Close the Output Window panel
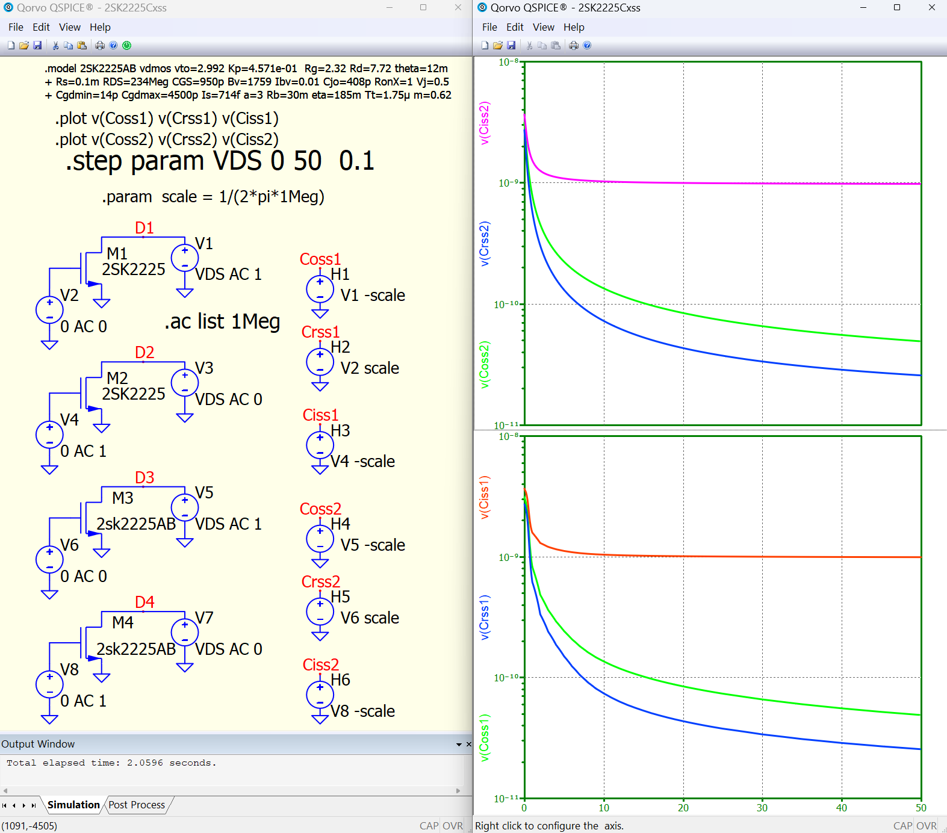The width and height of the screenshot is (947, 833). (468, 745)
